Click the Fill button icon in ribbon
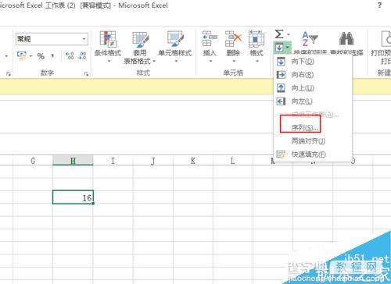Image resolution: width=391 pixels, height=284 pixels. pyautogui.click(x=279, y=47)
